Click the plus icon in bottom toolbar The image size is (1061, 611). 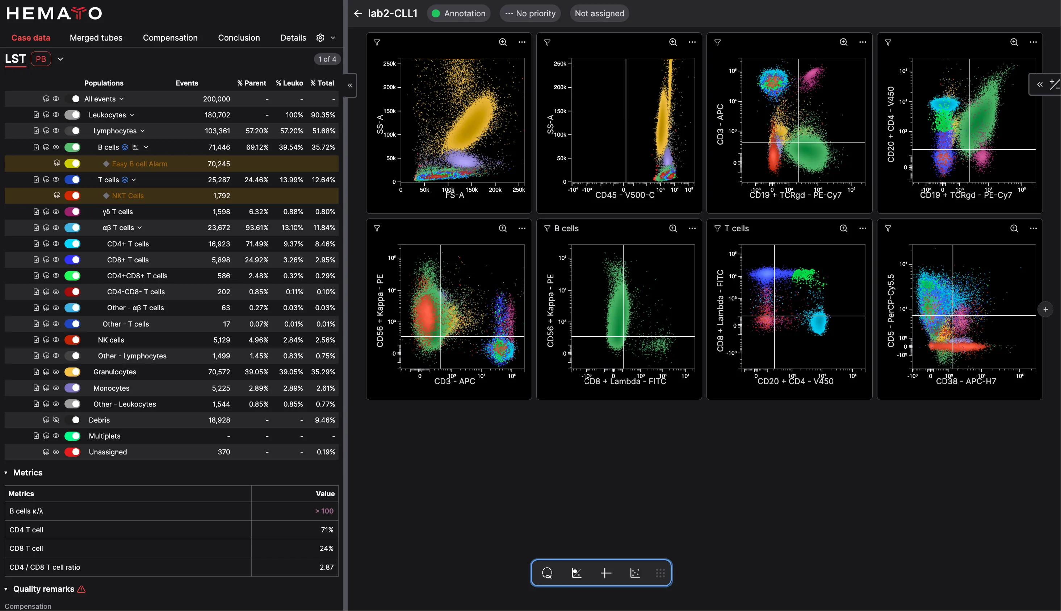pyautogui.click(x=606, y=573)
